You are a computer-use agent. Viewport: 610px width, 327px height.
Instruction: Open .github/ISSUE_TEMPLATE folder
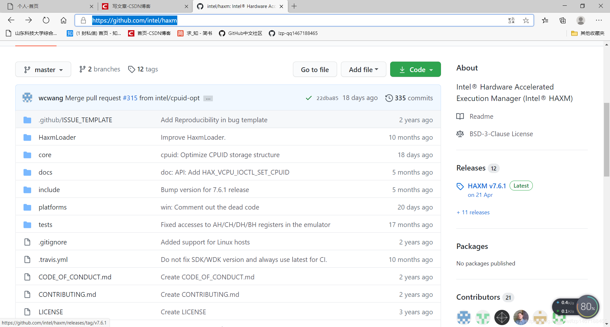(75, 120)
